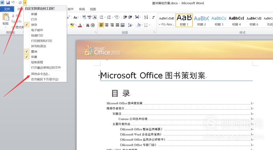Click the font color red A swatch

pos(80,25)
